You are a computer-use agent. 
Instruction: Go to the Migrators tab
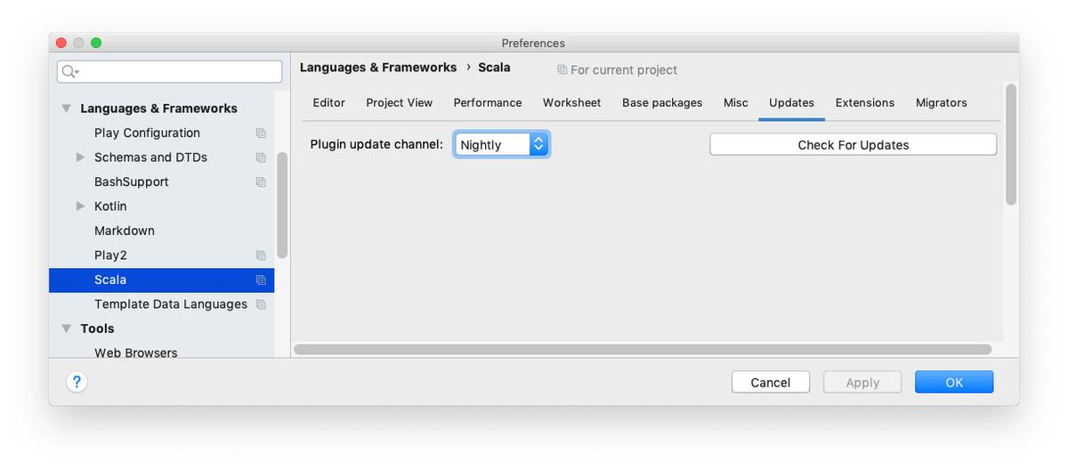(x=942, y=102)
